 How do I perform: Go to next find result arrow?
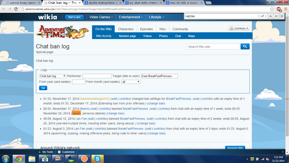[x=276, y=16]
